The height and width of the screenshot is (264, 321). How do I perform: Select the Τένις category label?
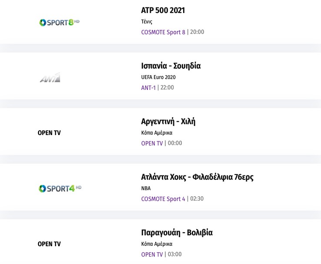click(x=147, y=22)
